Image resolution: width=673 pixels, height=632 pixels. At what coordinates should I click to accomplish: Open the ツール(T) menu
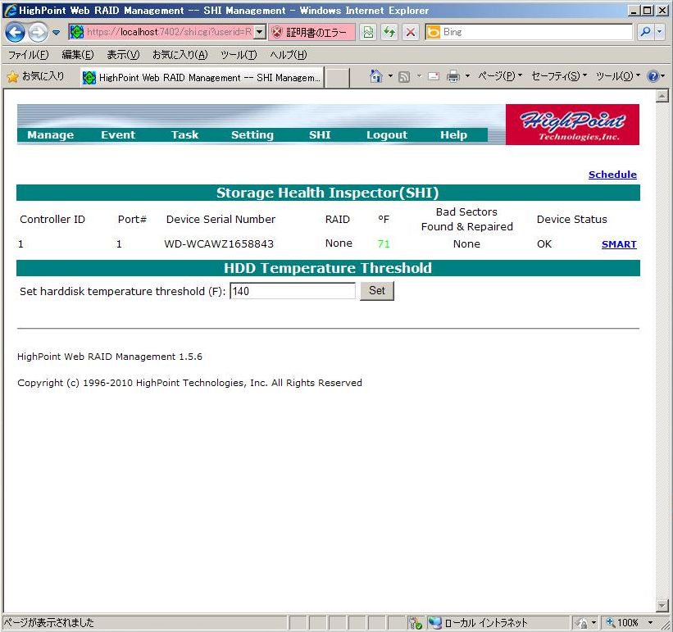pos(239,55)
